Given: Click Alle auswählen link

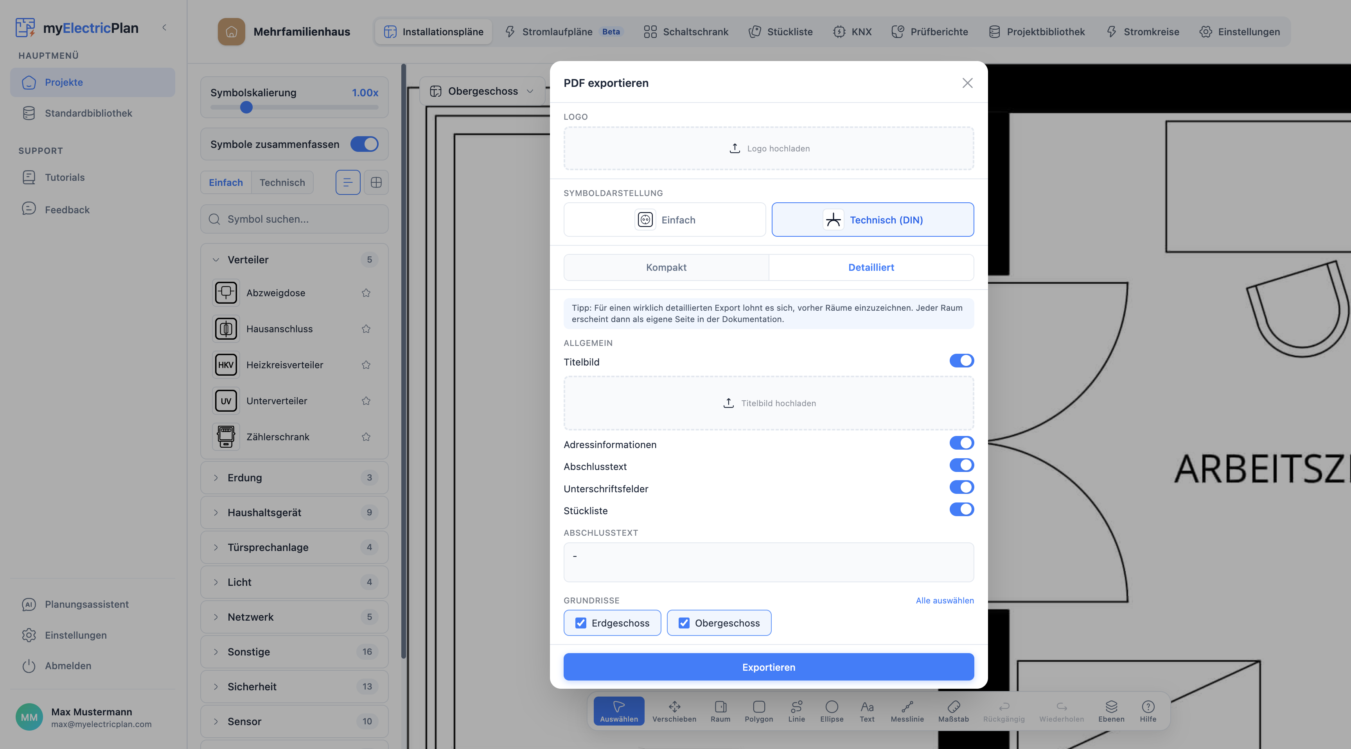Looking at the screenshot, I should click(945, 600).
